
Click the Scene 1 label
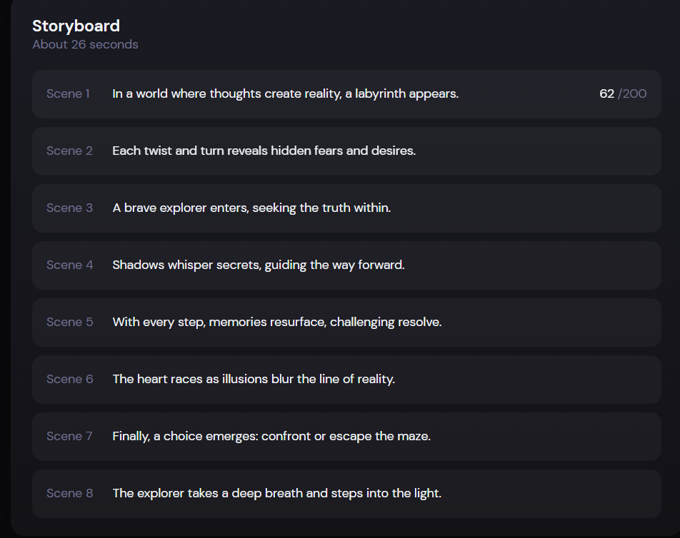(x=69, y=93)
